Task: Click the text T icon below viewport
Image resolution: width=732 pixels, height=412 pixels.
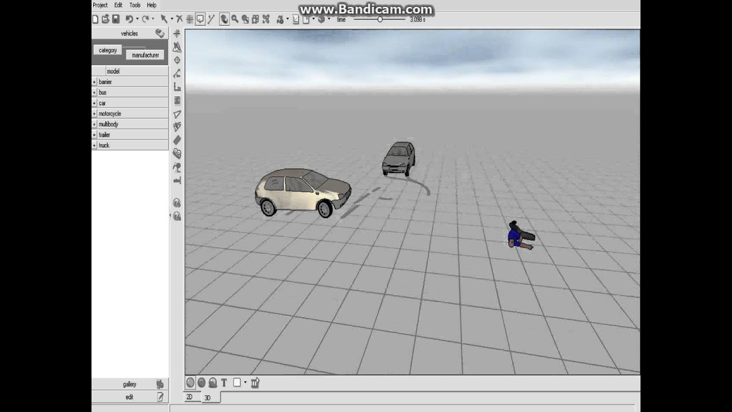Action: (x=224, y=383)
